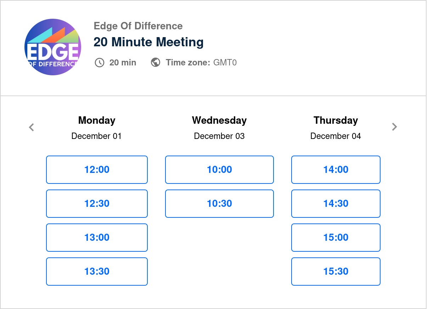Select the 14:30 Thursday time slot
Viewport: 428px width, 309px height.
(336, 204)
